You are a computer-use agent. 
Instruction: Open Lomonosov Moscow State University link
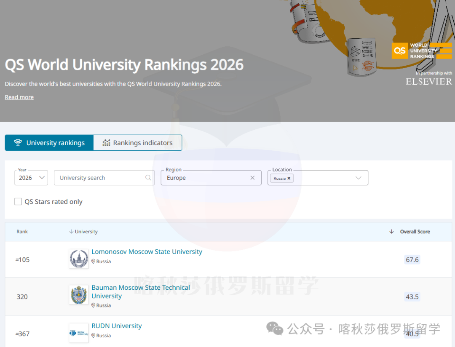click(147, 251)
